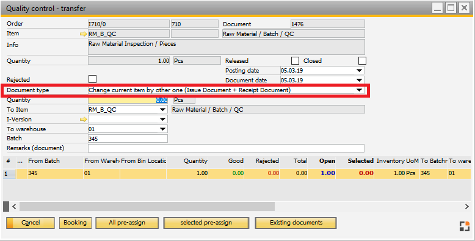Click the Document number field 1476

pyautogui.click(x=327, y=24)
